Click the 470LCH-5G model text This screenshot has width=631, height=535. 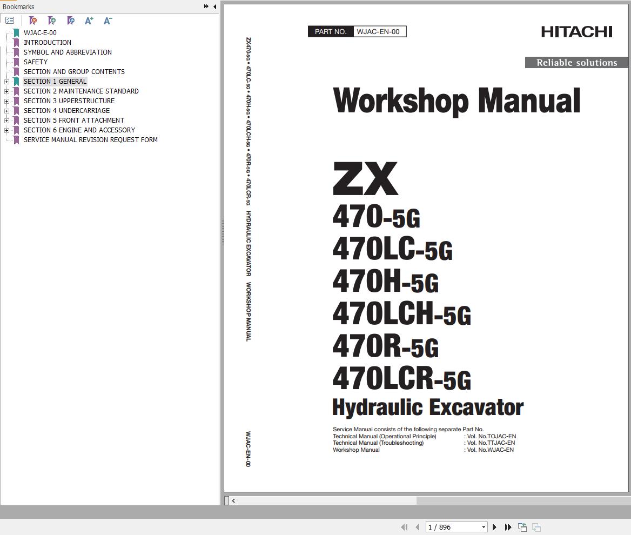click(x=401, y=313)
